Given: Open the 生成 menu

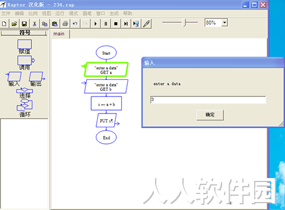Looking at the screenshot, I should [x=114, y=14].
